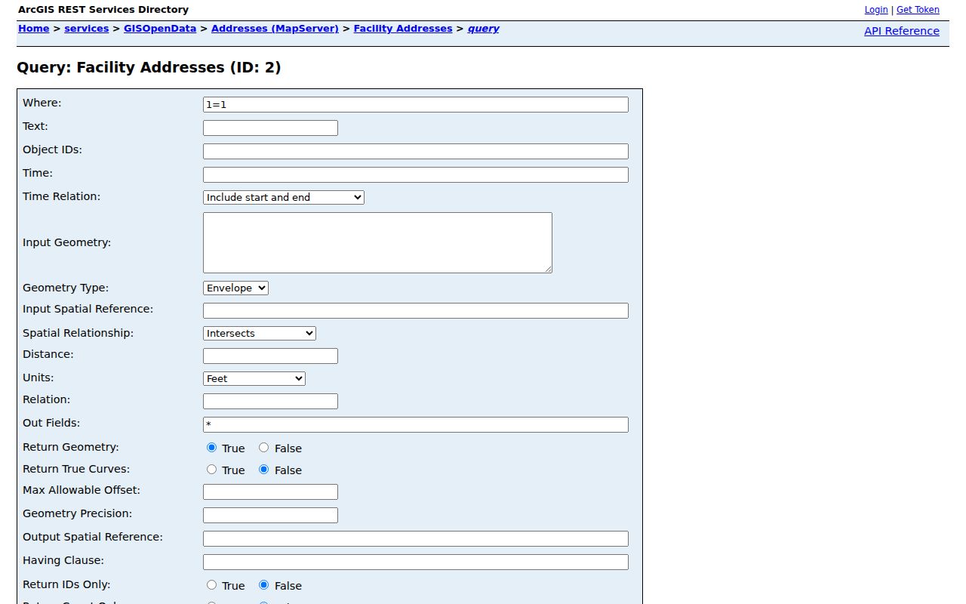Focus the Input Geometry text area

377,242
